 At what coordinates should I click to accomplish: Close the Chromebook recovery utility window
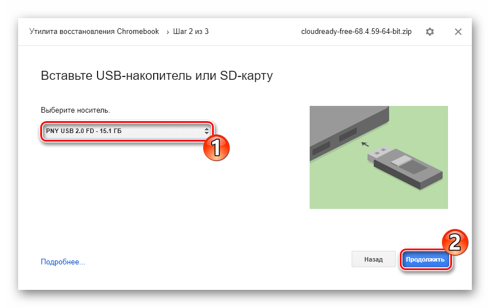tap(458, 32)
